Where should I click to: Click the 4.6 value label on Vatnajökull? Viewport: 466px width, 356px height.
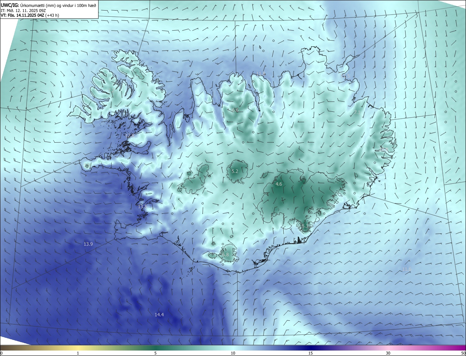coord(279,185)
